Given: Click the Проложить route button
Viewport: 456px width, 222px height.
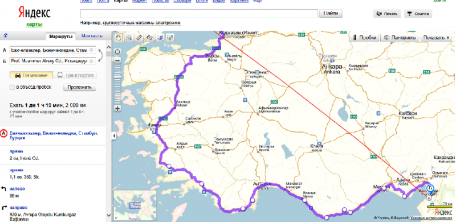Looking at the screenshot, I should point(80,87).
